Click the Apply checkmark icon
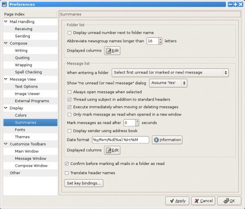 tap(172, 201)
